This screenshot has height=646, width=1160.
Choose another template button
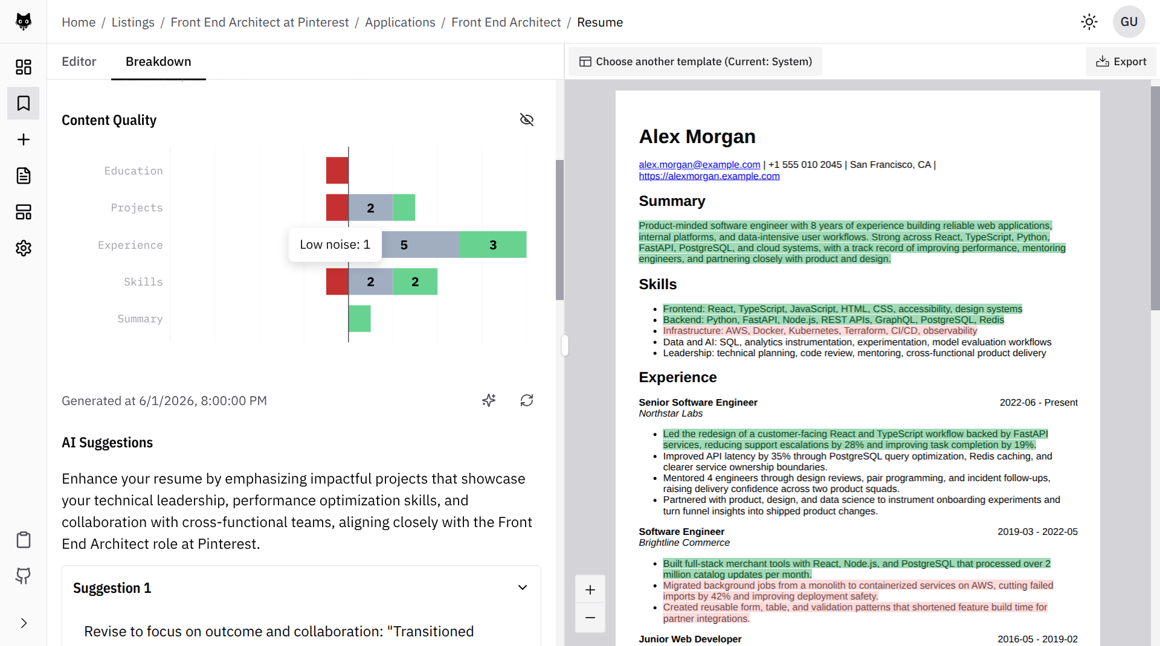[695, 62]
